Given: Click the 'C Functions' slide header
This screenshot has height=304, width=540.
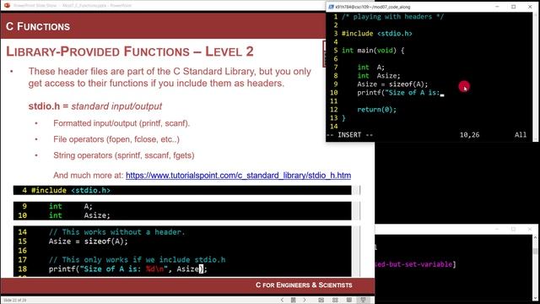Looking at the screenshot, I should tap(38, 26).
